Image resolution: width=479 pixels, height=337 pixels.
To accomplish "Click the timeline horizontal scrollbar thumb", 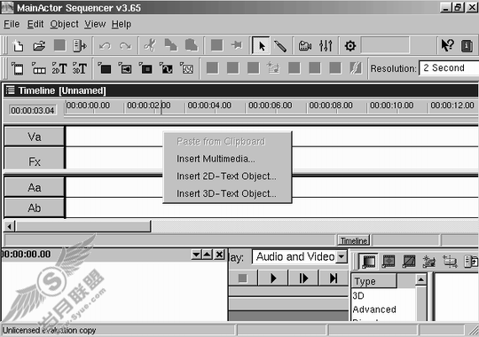I will (83, 226).
